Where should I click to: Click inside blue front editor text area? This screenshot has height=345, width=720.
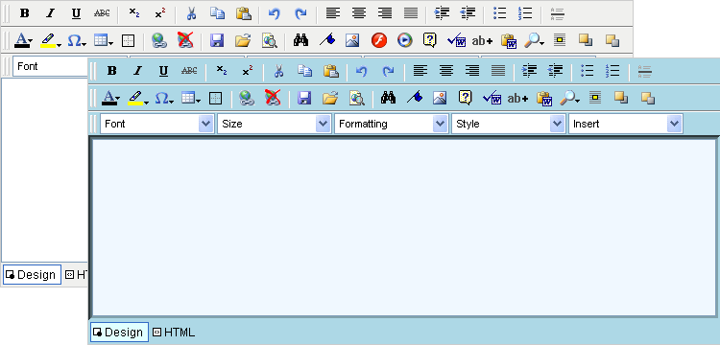tap(404, 227)
